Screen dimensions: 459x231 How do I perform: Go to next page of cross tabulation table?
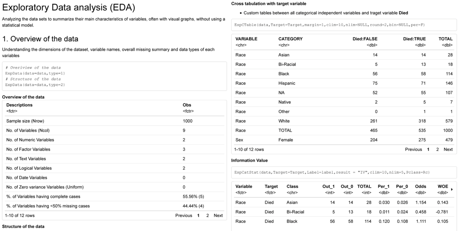click(448, 149)
